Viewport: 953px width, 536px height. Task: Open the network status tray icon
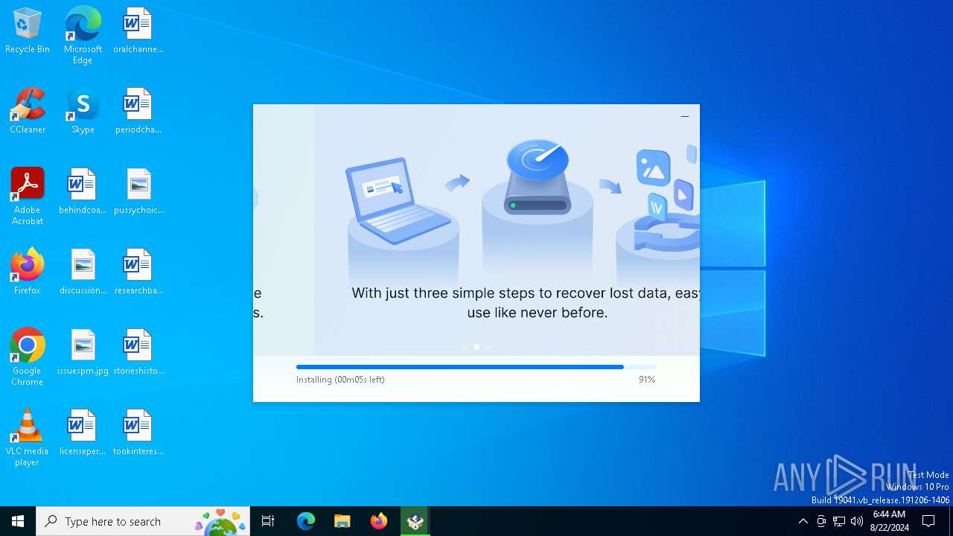(839, 521)
